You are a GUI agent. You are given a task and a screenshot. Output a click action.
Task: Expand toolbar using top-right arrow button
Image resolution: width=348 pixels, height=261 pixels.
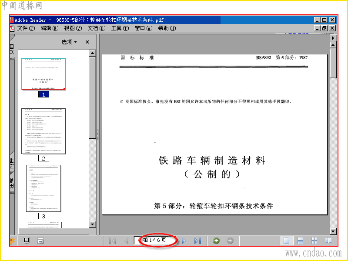(333, 38)
